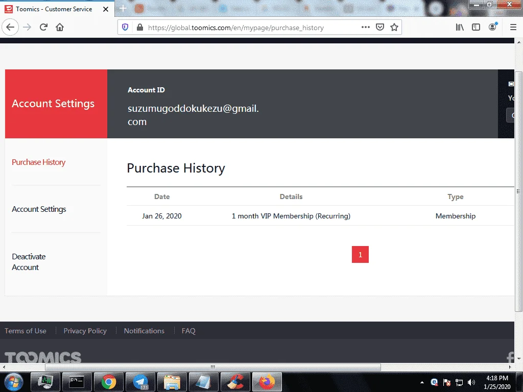The image size is (523, 392).
Task: Click the account email suzumugoddokukezu@gmail.com
Action: (x=193, y=115)
